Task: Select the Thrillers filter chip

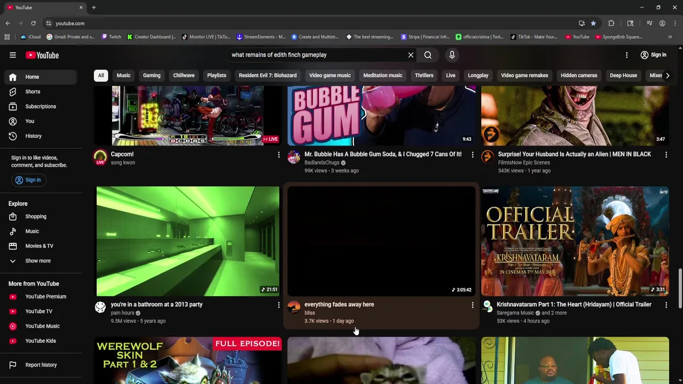Action: (424, 75)
